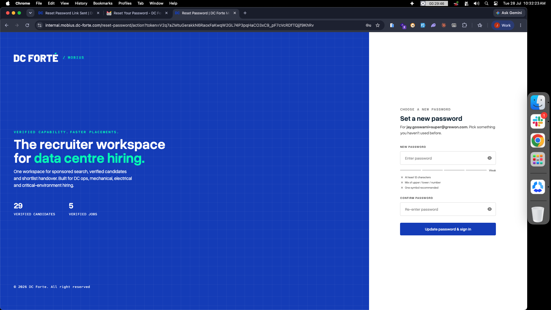
Task: Click the 00:29:46 timer in menu bar
Action: [x=434, y=3]
